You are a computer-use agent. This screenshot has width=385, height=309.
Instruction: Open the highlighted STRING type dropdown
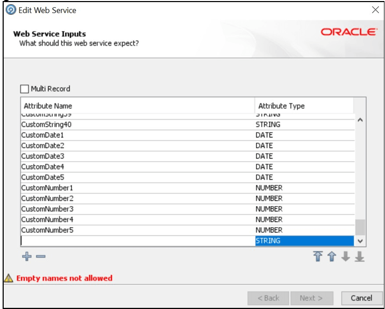305,241
